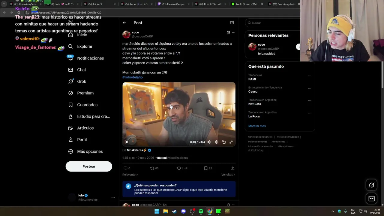Image resolution: width=384 pixels, height=216 pixels.
Task: Open Spotify from taskbar
Action: pos(201,211)
